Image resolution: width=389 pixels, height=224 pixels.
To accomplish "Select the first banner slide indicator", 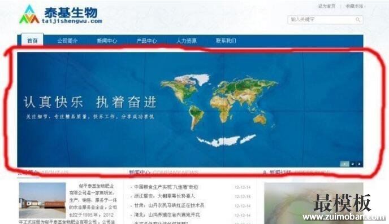I will [x=344, y=164].
